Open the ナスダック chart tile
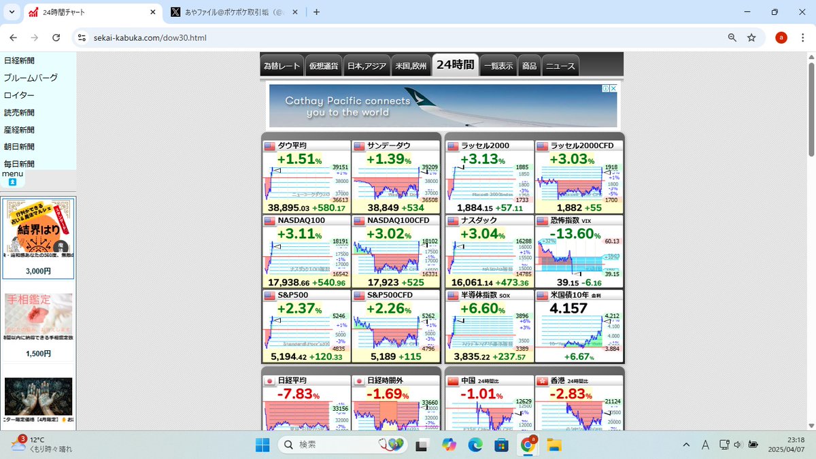Viewport: 816px width, 459px height. (490, 252)
